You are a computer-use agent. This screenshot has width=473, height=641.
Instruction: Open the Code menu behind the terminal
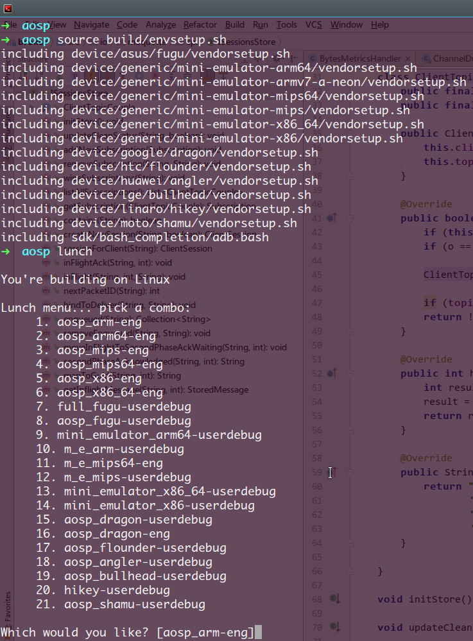[x=126, y=25]
